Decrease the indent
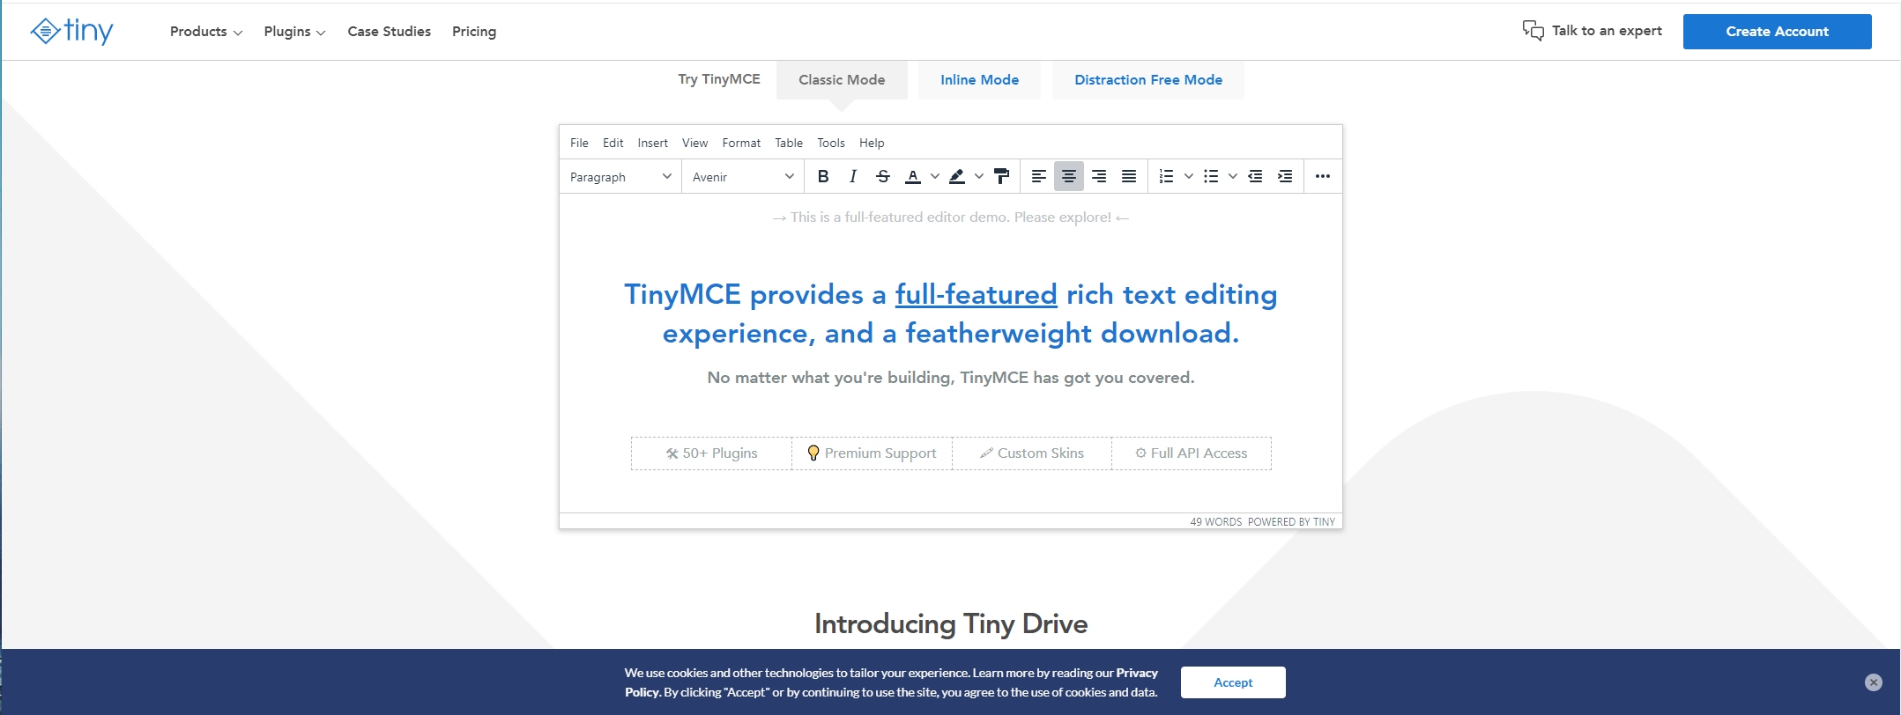This screenshot has height=715, width=1901. 1256,176
